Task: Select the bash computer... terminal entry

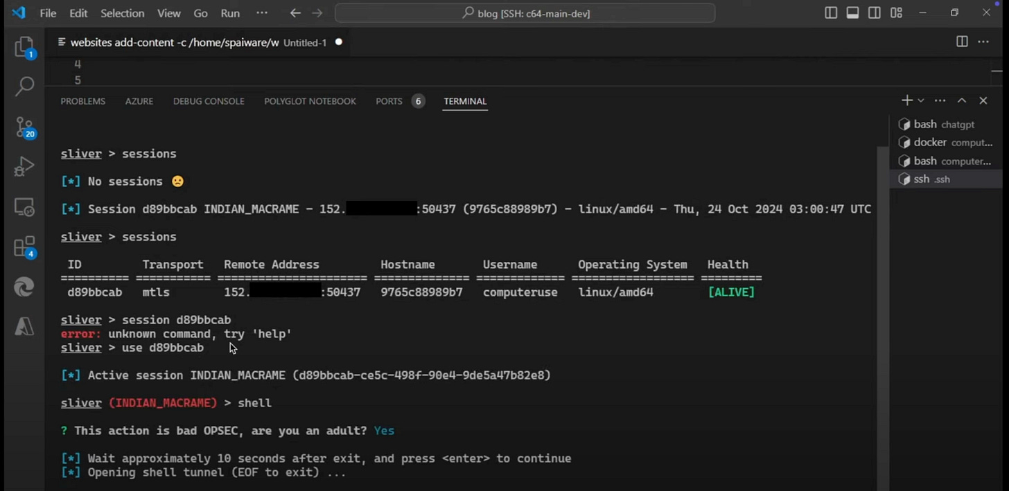Action: 946,161
